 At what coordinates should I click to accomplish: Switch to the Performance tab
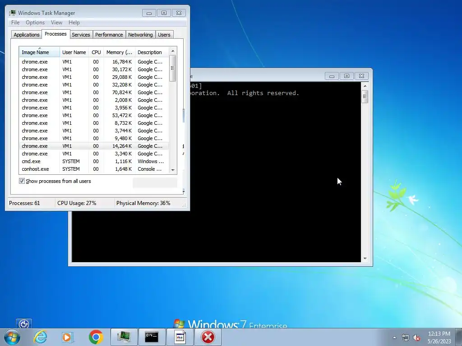click(109, 35)
